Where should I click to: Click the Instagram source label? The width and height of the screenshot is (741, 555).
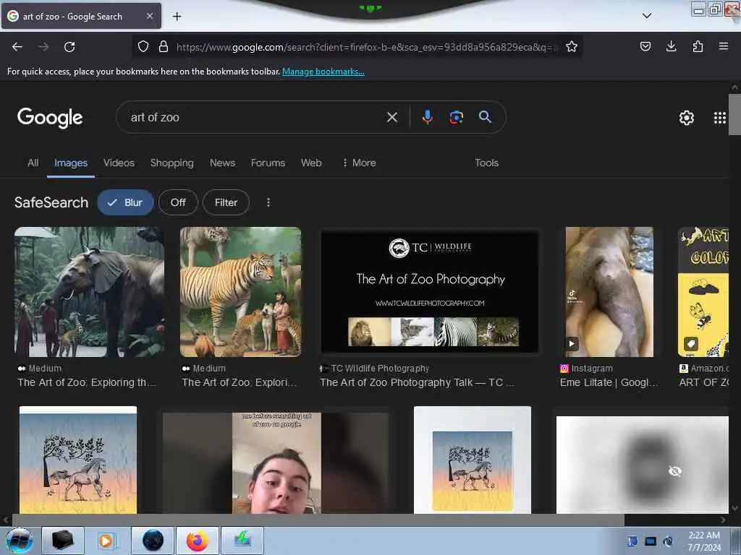tap(592, 368)
